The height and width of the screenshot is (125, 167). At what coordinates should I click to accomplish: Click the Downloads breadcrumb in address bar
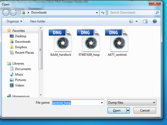(39, 12)
